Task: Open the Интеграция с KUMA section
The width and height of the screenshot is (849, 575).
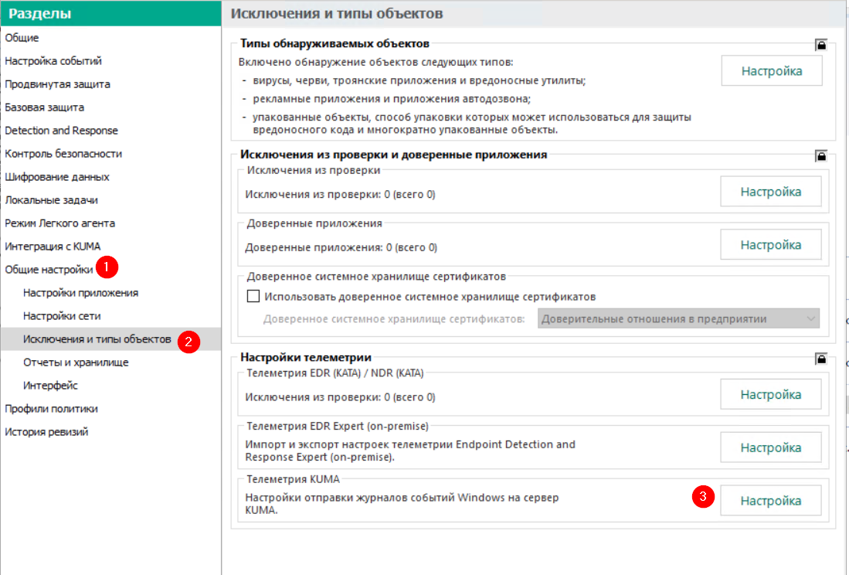Action: tap(53, 247)
